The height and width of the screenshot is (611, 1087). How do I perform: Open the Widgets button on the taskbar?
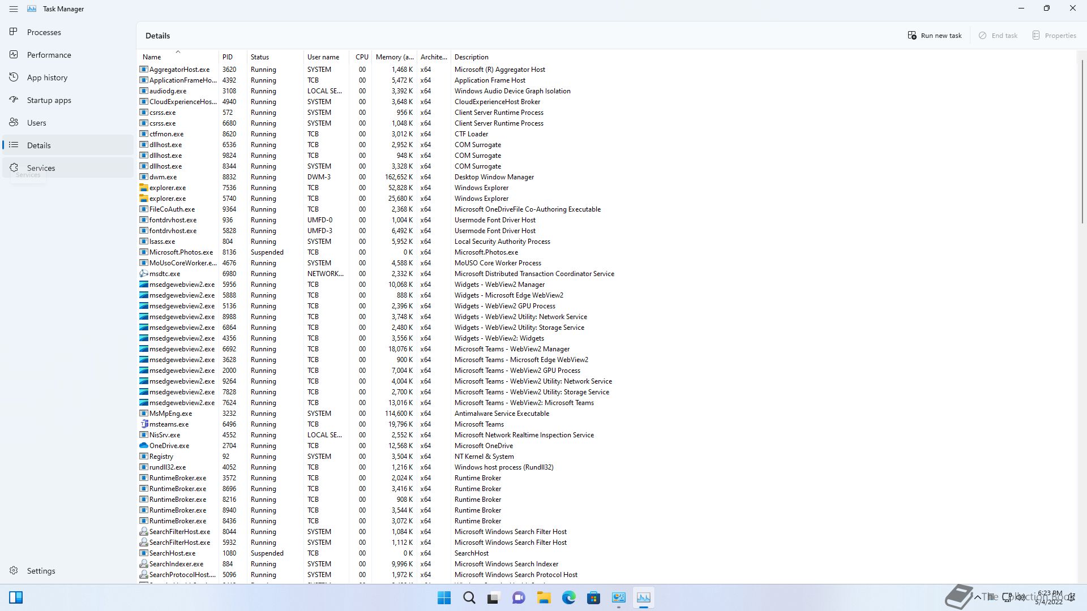point(16,597)
